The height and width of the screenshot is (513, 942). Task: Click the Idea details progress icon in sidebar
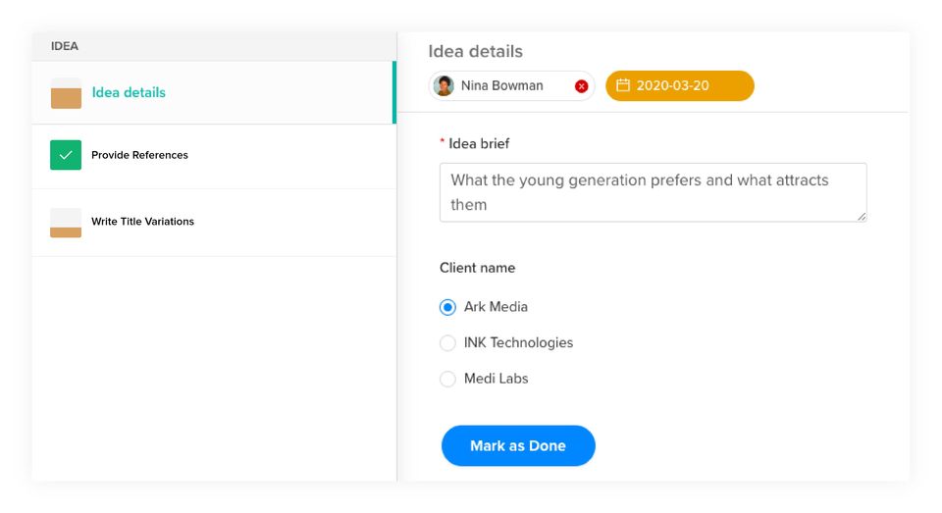tap(66, 93)
